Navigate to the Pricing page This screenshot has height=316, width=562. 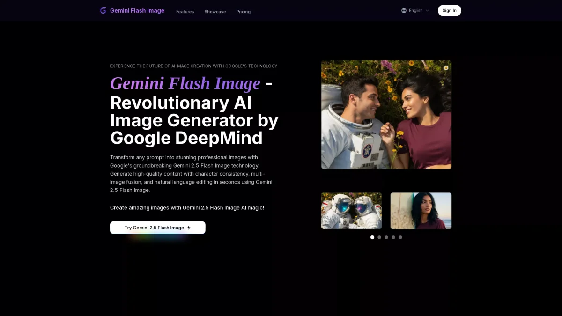click(x=243, y=12)
